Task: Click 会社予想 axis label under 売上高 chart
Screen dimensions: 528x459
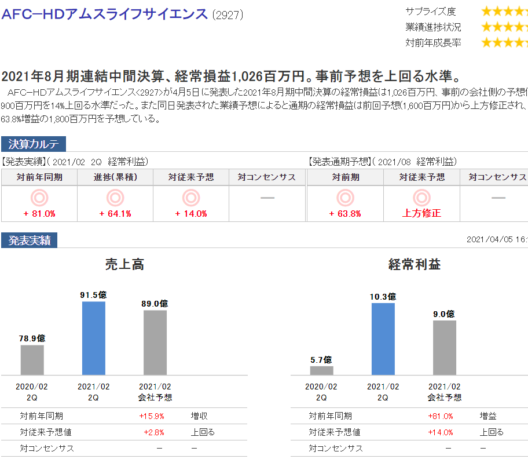Action: point(155,398)
